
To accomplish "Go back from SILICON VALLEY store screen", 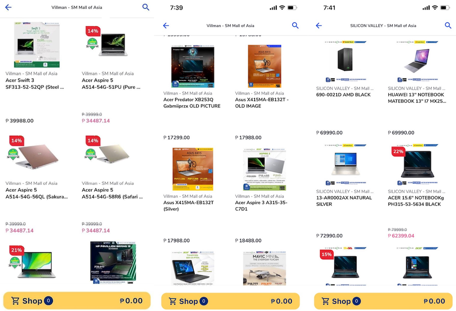I will pos(319,25).
